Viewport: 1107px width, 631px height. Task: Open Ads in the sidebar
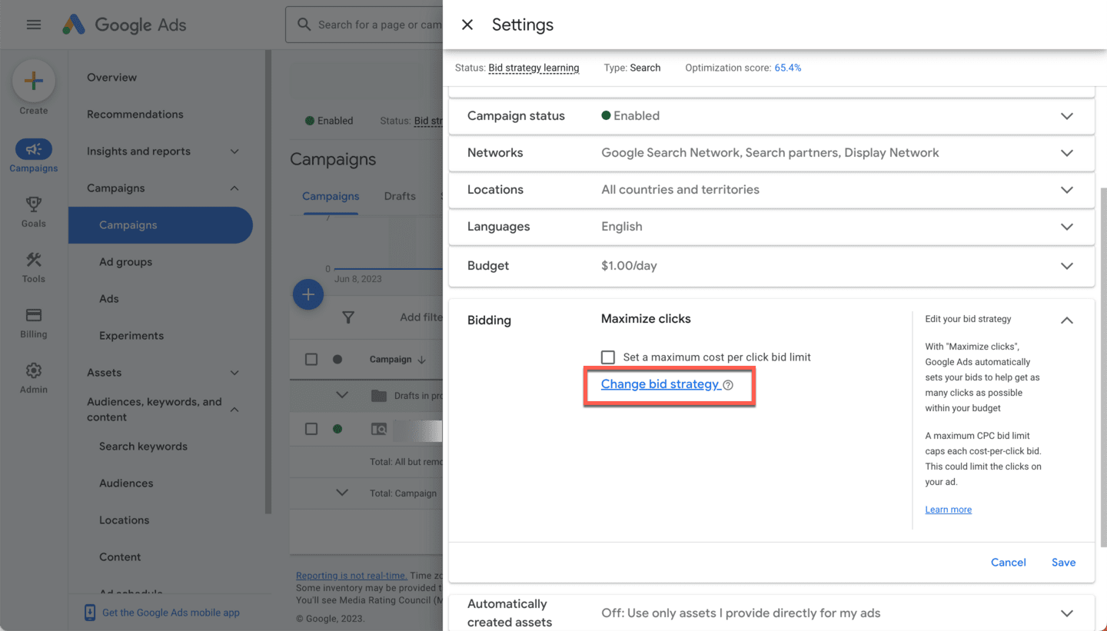point(108,299)
